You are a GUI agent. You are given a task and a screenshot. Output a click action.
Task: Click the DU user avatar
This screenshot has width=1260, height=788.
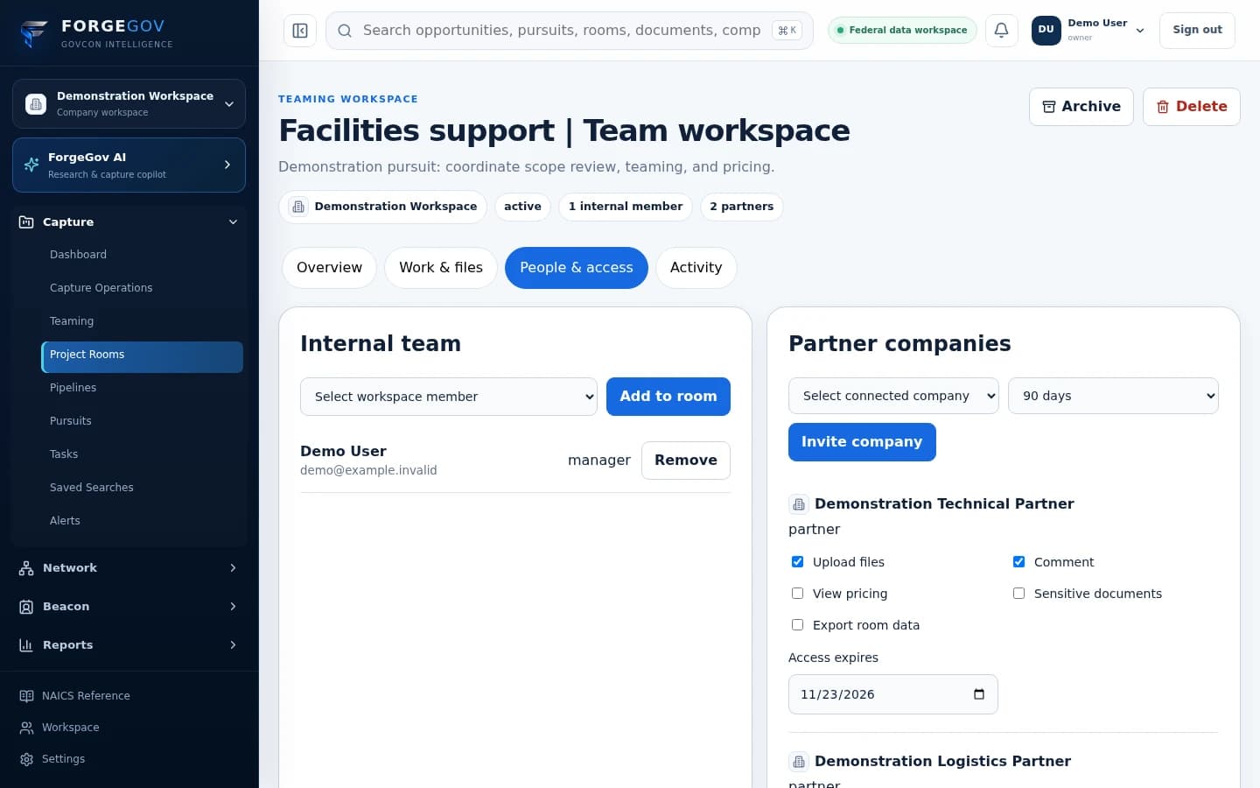[x=1046, y=30]
